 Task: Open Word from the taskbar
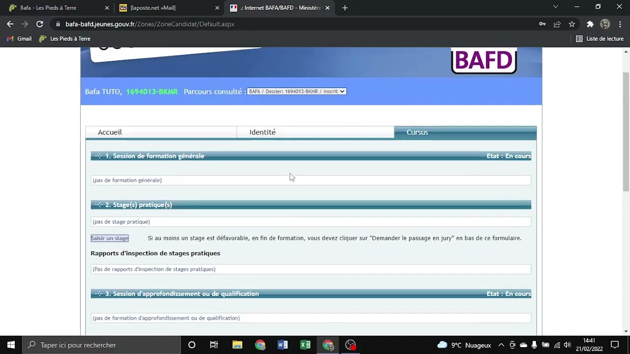click(x=283, y=345)
